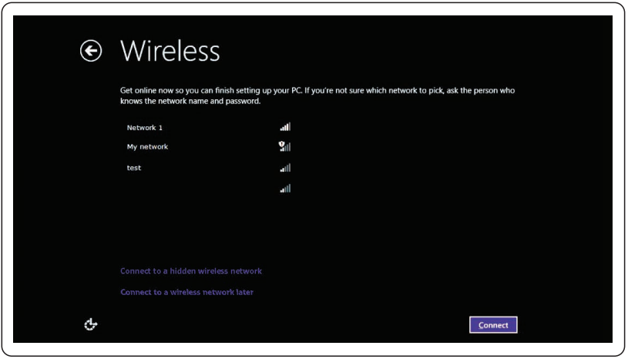Image resolution: width=628 pixels, height=359 pixels.
Task: Click "knows the network name and password" text
Action: click(x=190, y=102)
